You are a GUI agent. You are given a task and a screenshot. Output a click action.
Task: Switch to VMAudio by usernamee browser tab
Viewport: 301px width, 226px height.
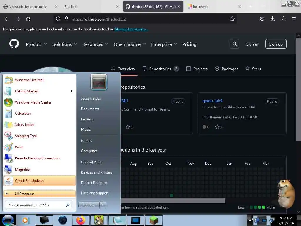[28, 7]
